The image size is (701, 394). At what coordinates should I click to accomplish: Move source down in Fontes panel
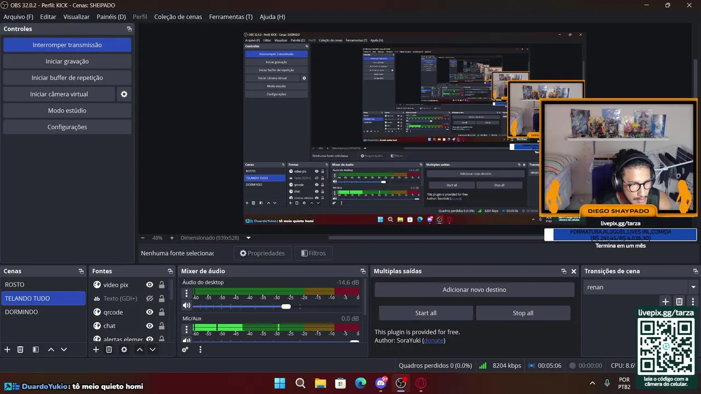click(x=152, y=350)
